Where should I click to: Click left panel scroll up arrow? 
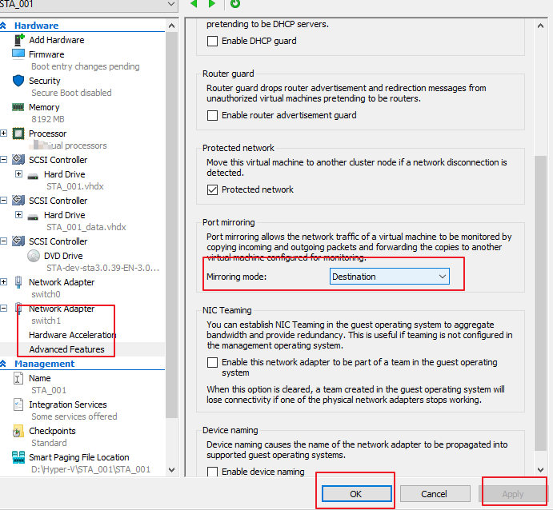(x=172, y=26)
